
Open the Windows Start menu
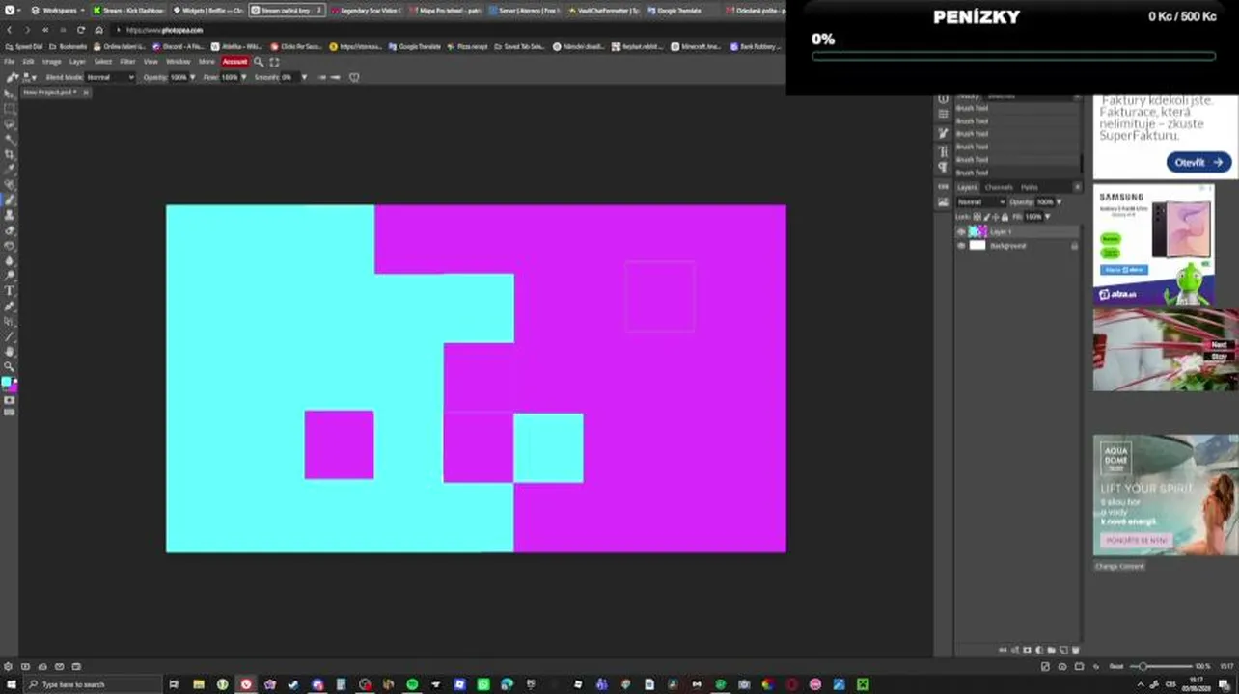10,684
